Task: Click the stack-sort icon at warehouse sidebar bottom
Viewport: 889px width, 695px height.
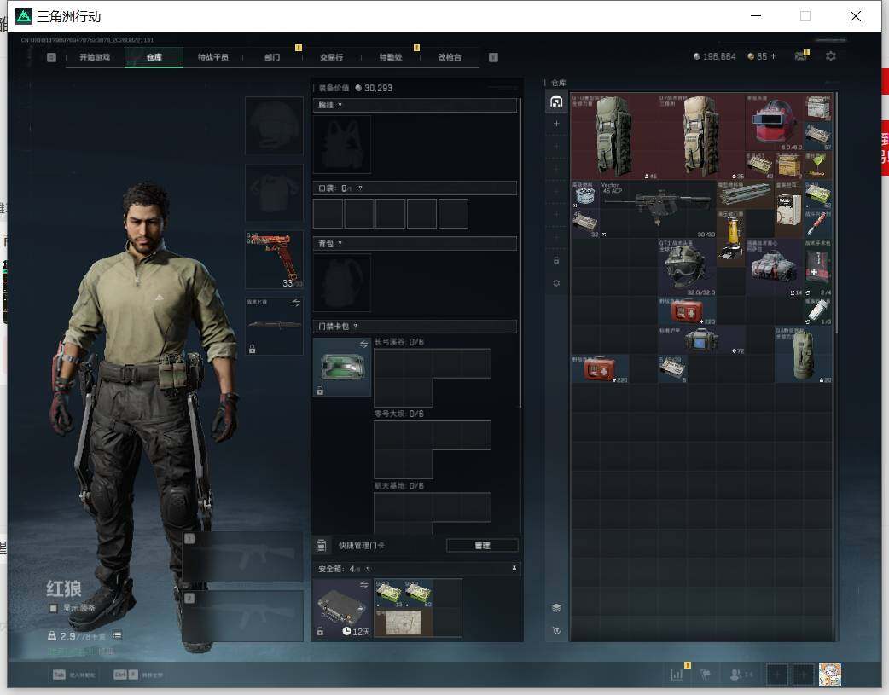Action: (556, 608)
